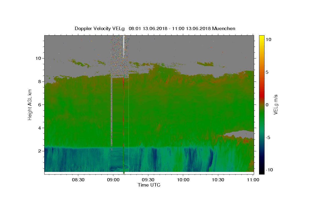This screenshot has height=209, width=314.
Task: Click the 'Time UTC' axis title
Action: pos(149,185)
